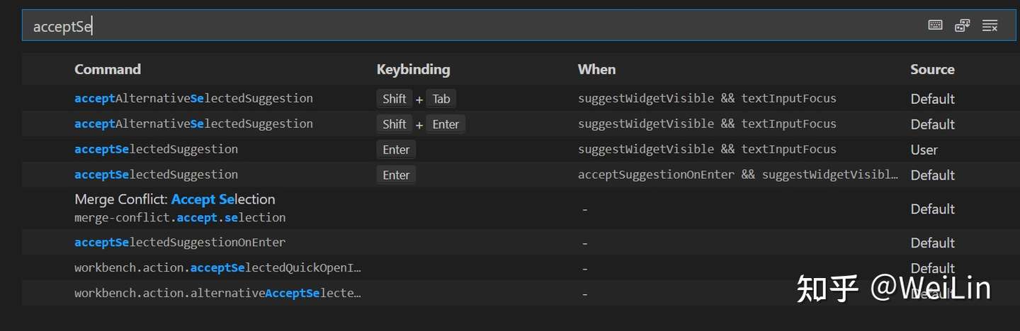Click the Source column header
1020x331 pixels.
pyautogui.click(x=932, y=69)
